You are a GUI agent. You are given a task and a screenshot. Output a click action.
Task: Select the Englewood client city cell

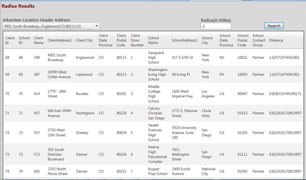pyautogui.click(x=85, y=57)
